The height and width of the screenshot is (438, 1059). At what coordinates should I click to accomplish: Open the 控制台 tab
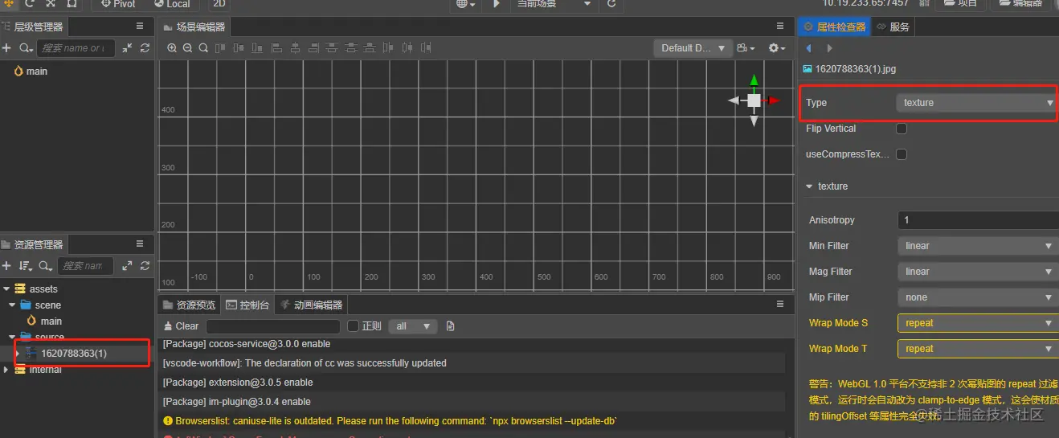tap(247, 305)
